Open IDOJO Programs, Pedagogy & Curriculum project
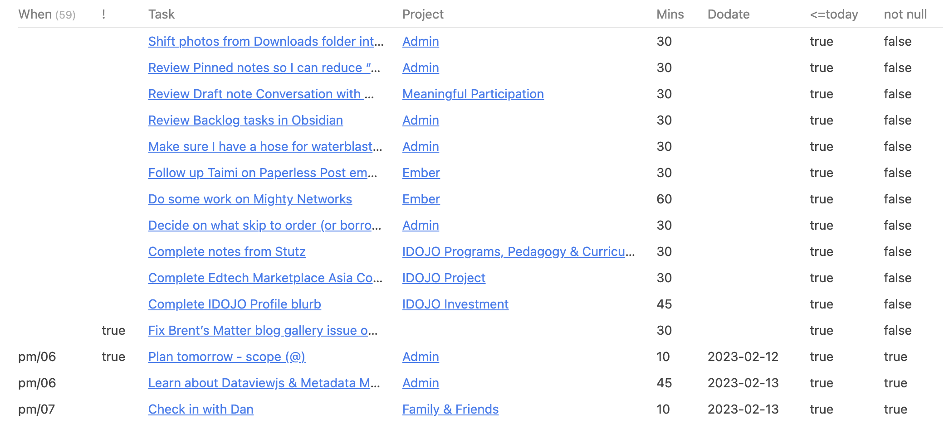Screen dimensions: 949x424 click(x=519, y=251)
